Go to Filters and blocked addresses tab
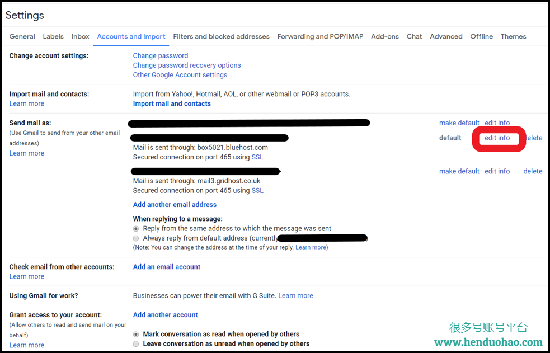 tap(221, 36)
